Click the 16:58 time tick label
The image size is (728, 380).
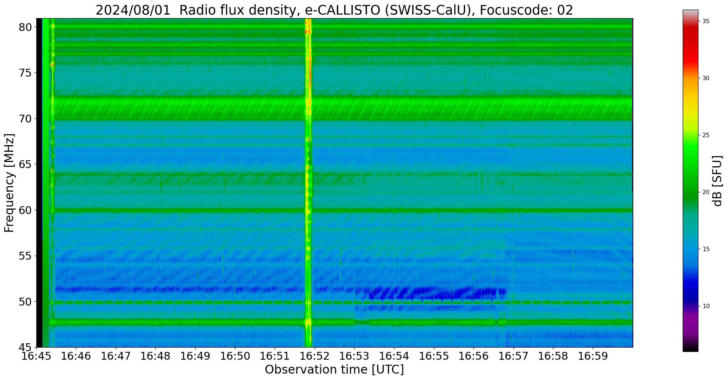pyautogui.click(x=553, y=356)
